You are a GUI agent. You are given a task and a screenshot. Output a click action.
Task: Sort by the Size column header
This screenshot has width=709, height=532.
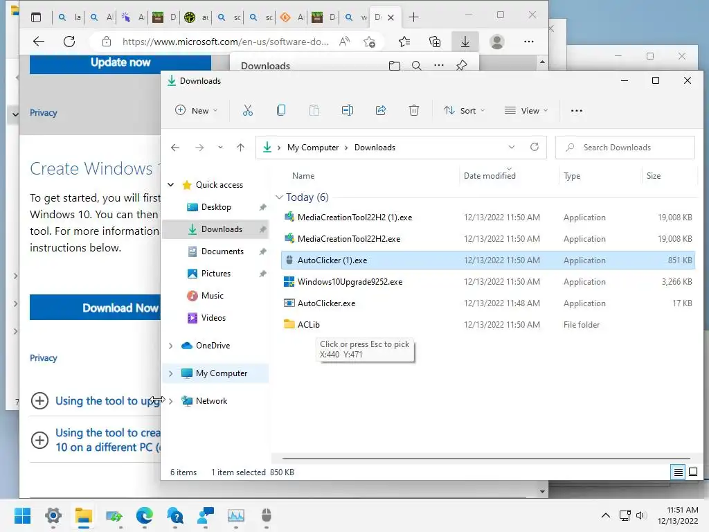(653, 176)
